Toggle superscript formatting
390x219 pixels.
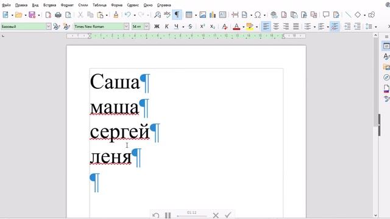[202, 27]
